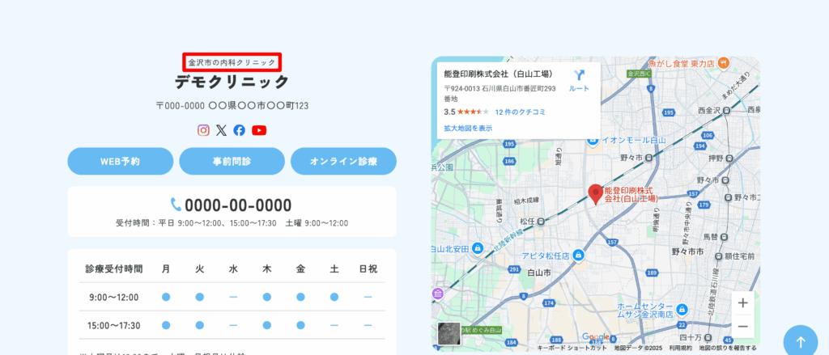This screenshot has width=829, height=355.
Task: Open 拡大地図を表示 link
Action: pos(468,128)
